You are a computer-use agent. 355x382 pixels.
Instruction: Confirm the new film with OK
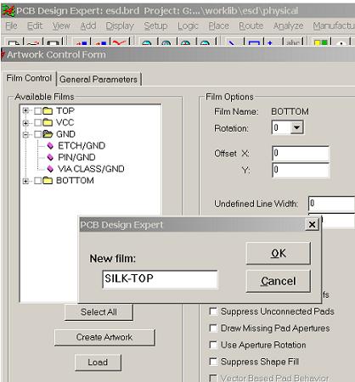pos(279,254)
